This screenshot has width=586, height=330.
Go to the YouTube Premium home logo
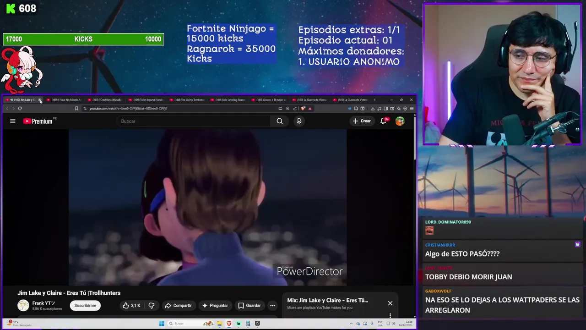[38, 121]
